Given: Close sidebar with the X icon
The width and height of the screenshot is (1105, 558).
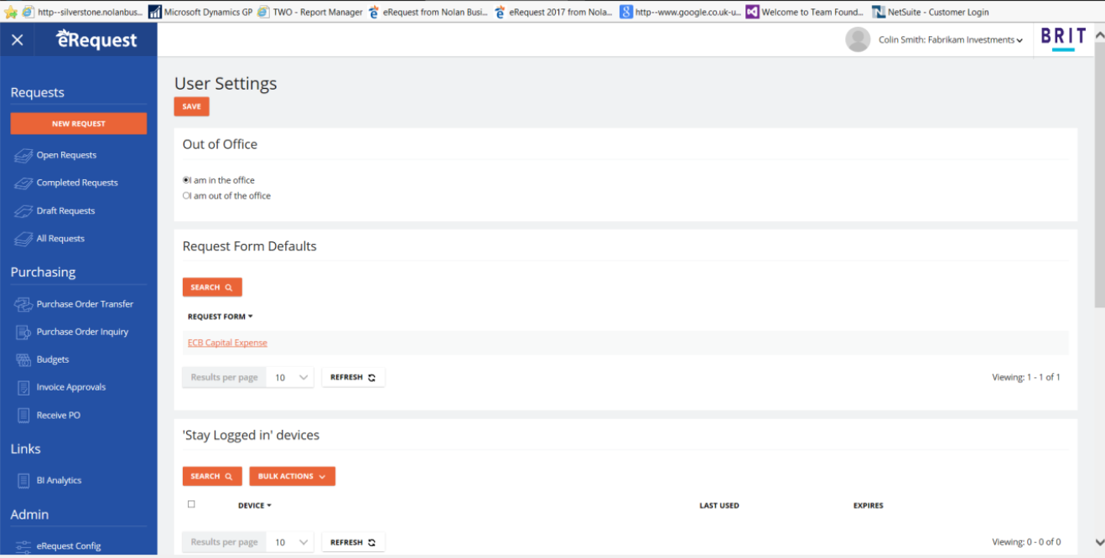Looking at the screenshot, I should 17,40.
